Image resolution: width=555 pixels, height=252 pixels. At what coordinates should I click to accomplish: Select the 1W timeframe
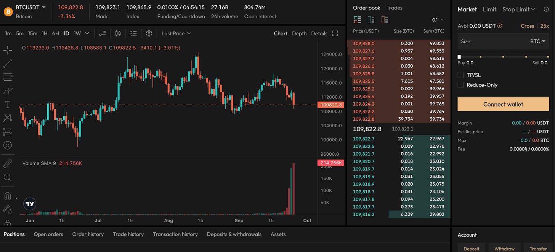pyautogui.click(x=77, y=33)
